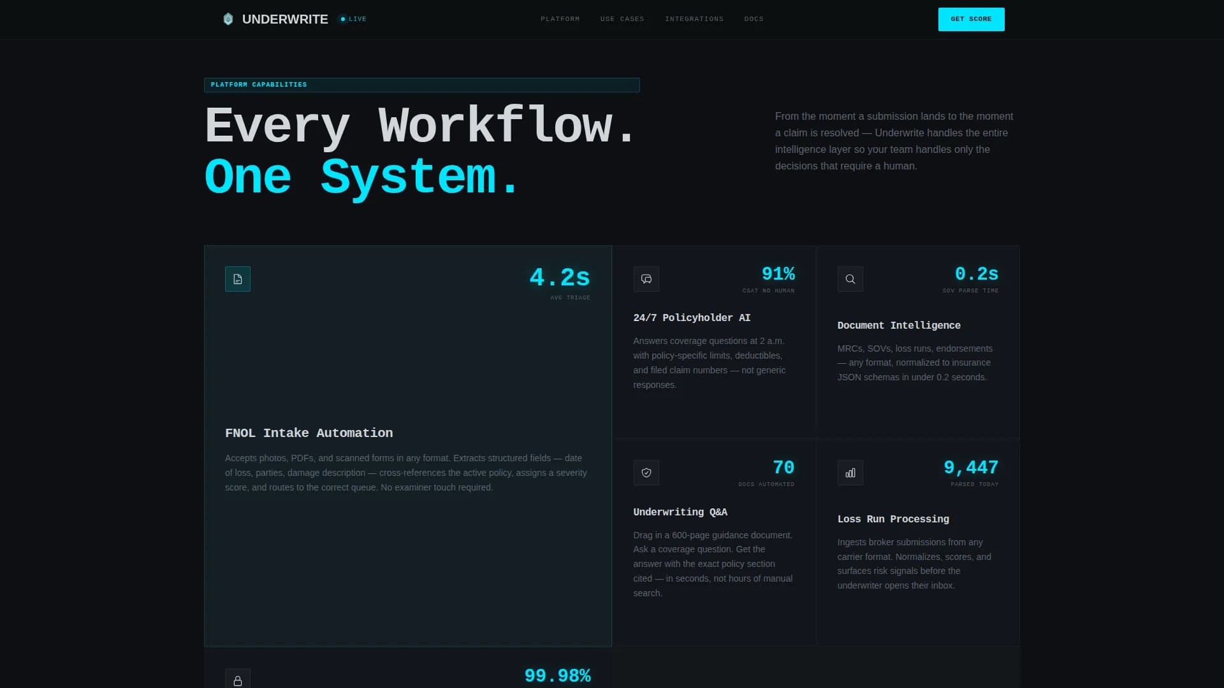Open the Use Cases nav item
This screenshot has width=1224, height=688.
coord(622,19)
